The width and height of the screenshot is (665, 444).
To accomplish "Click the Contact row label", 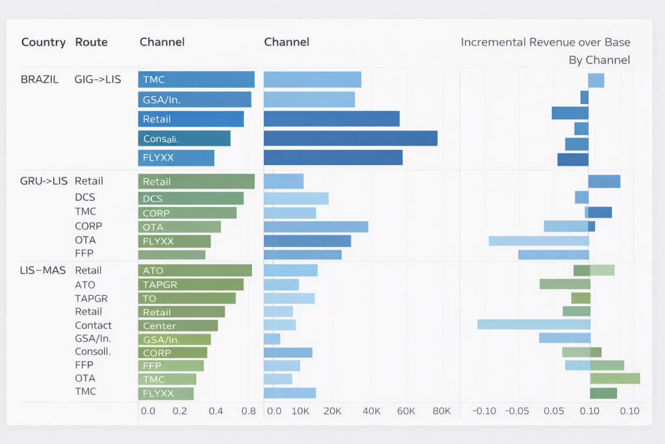I will coord(93,325).
